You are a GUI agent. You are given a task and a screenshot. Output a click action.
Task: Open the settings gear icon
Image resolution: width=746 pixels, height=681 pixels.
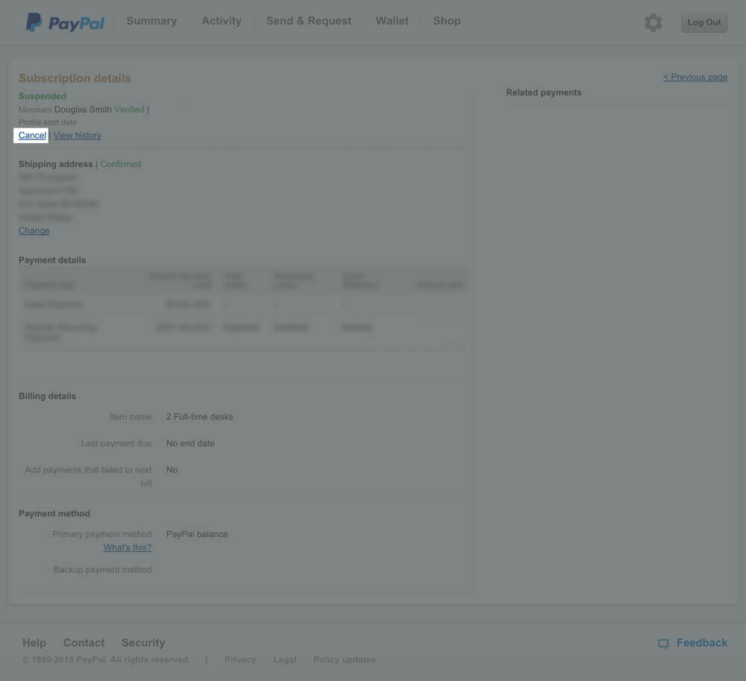[653, 22]
